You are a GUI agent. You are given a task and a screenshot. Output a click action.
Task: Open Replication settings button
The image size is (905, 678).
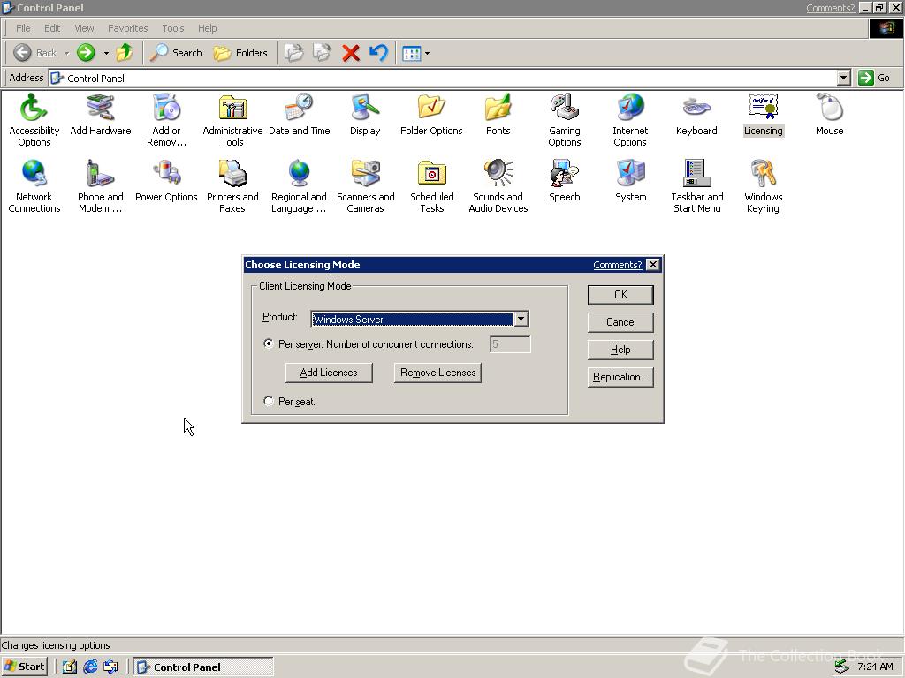[x=620, y=377]
